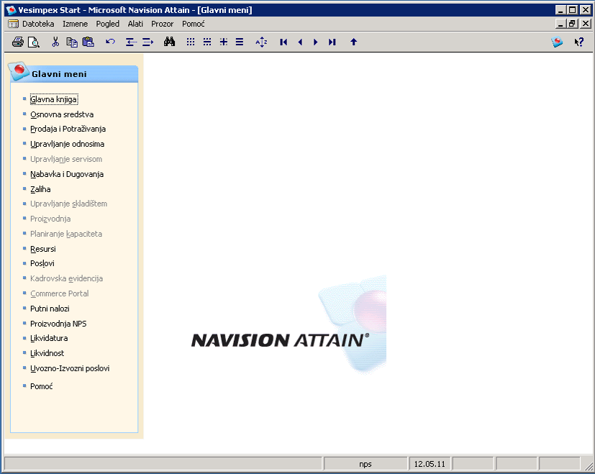
Task: Open Nabavka i Dugovanja module
Action: [67, 174]
